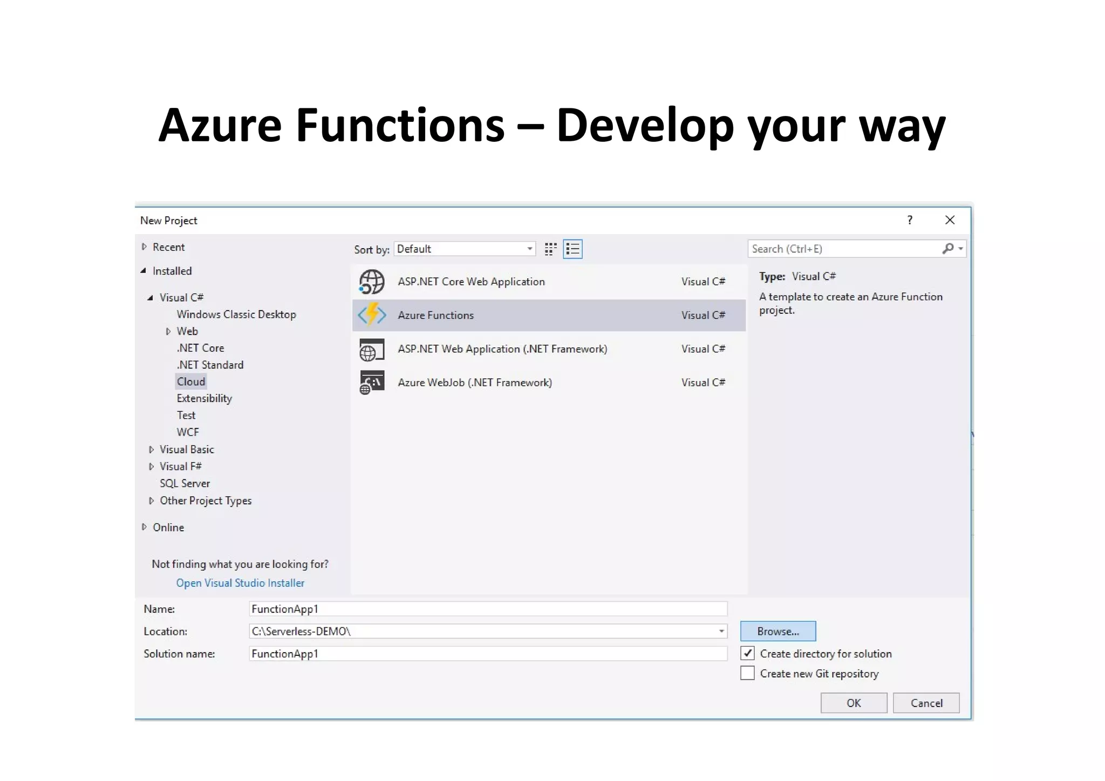Switch to medium icons list view
Viewport: 1105px width, 781px height.
coord(572,249)
